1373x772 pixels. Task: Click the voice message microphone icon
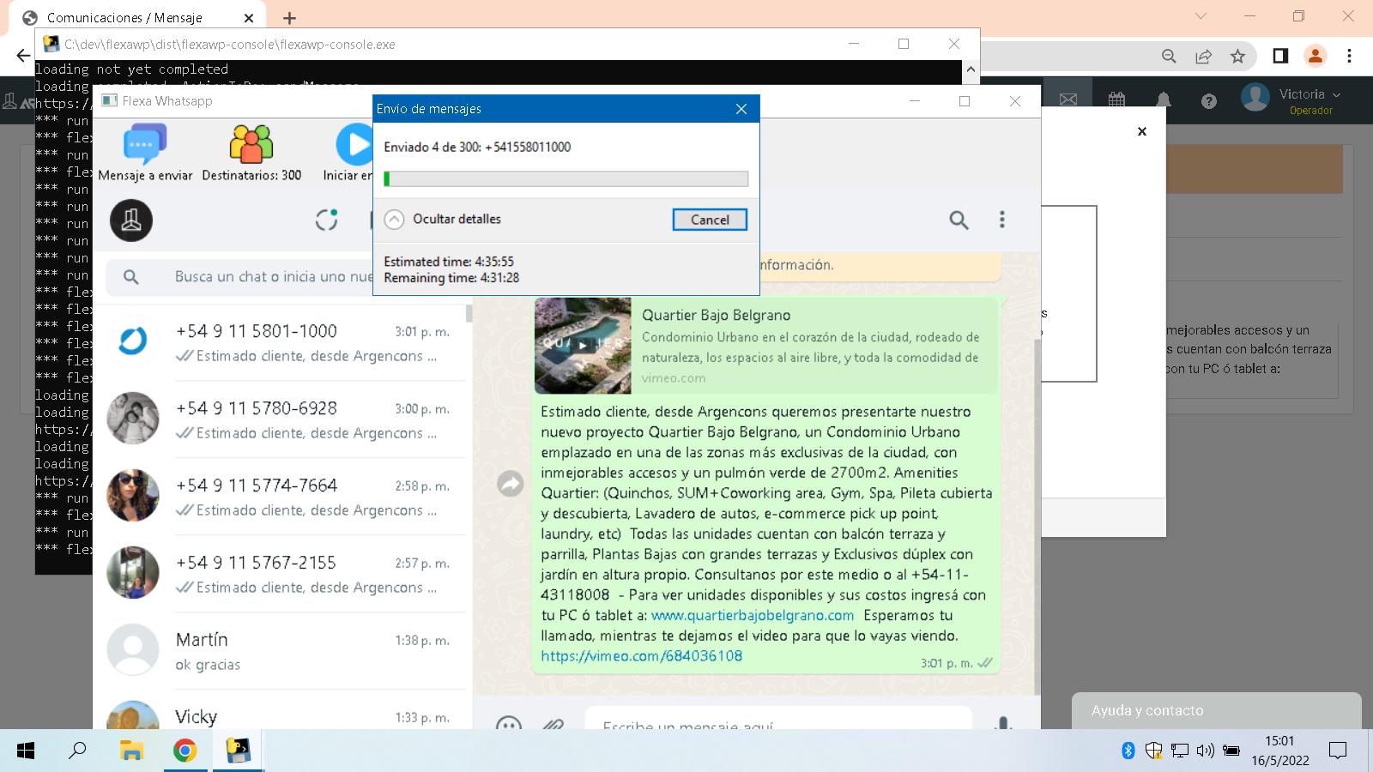coord(1002,722)
